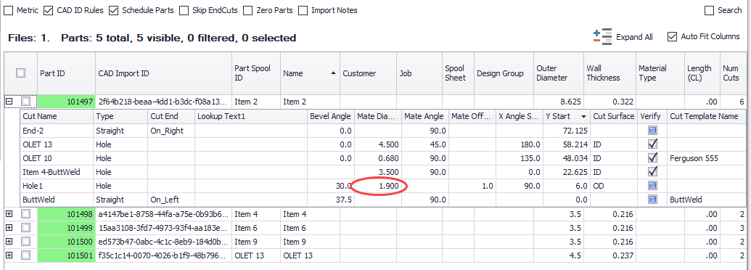The width and height of the screenshot is (751, 270).
Task: Click the On_Right cut end cell
Action: (171, 130)
